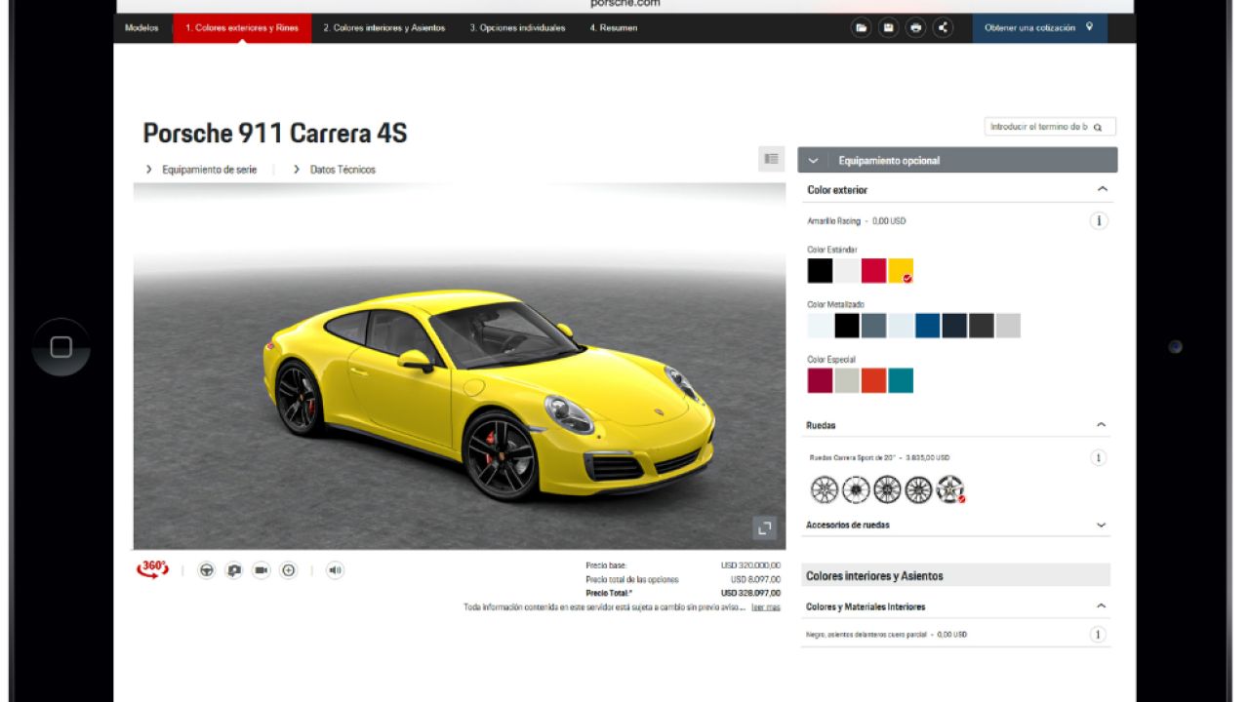Image resolution: width=1249 pixels, height=702 pixels.
Task: Switch to interior steering wheel view
Action: click(x=206, y=570)
